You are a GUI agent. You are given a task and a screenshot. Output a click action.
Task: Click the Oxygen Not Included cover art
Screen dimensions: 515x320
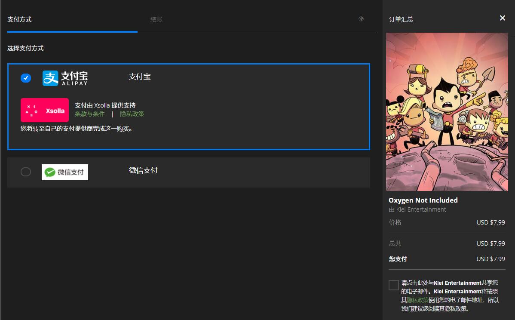[x=447, y=112]
